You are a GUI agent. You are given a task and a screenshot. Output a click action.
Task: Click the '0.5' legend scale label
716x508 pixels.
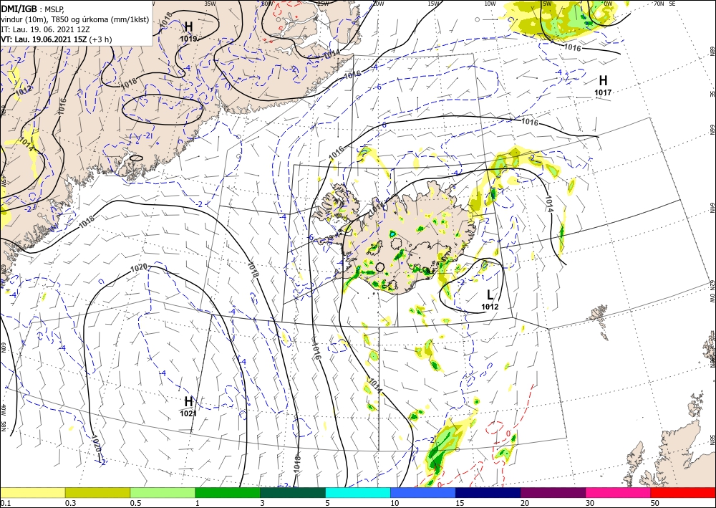tap(135, 503)
